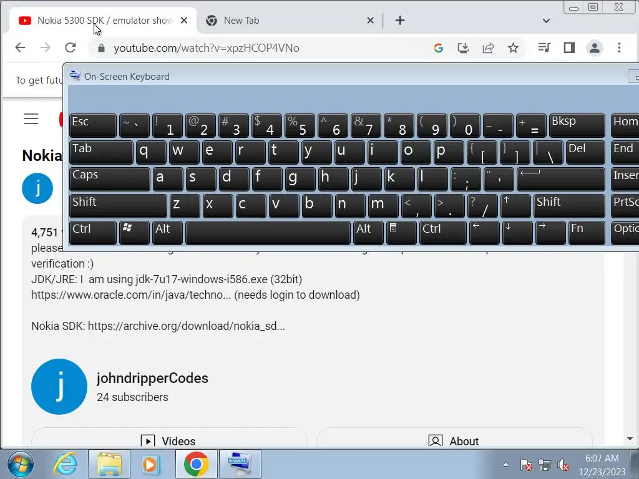This screenshot has width=639, height=479.
Task: Click the q key on keyboard
Action: [151, 152]
